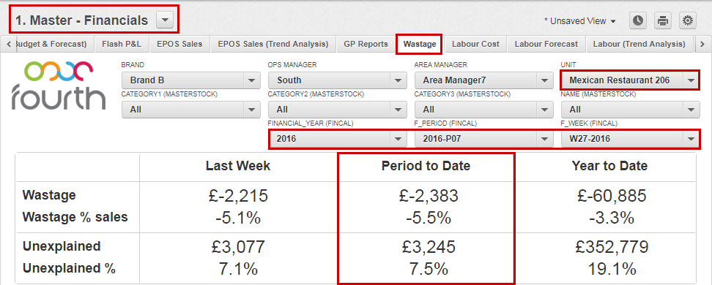The width and height of the screenshot is (712, 285).
Task: Open the Mexican Restaurant 206 unit dropdown
Action: (630, 80)
